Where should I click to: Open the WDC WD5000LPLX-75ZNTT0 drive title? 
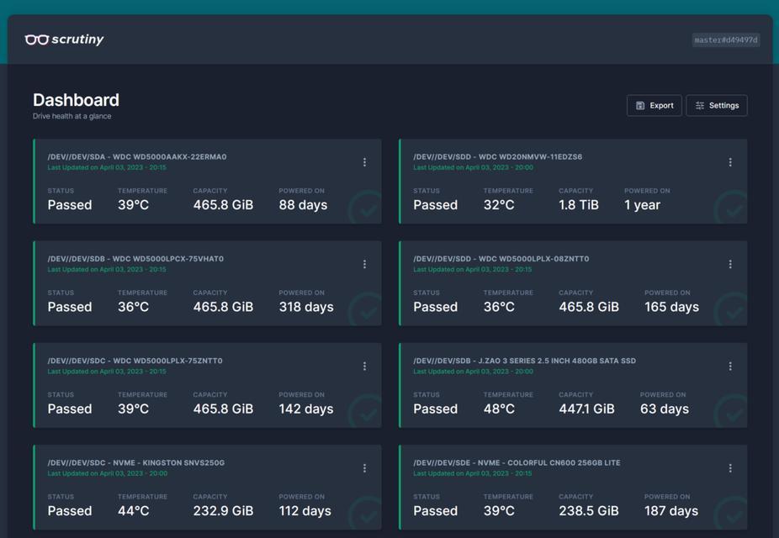[x=135, y=361]
